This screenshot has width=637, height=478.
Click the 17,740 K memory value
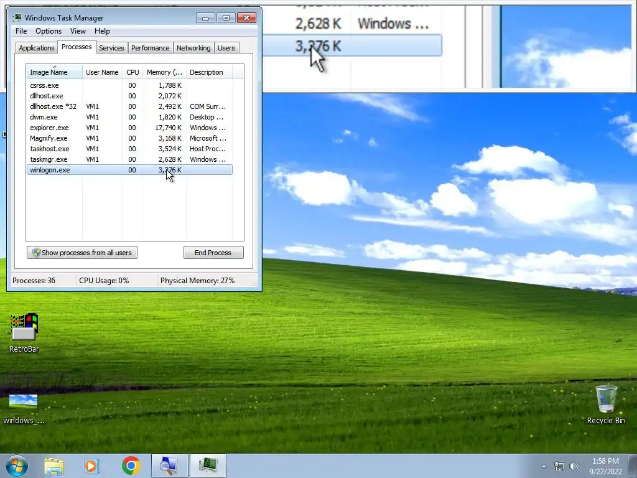tap(168, 128)
